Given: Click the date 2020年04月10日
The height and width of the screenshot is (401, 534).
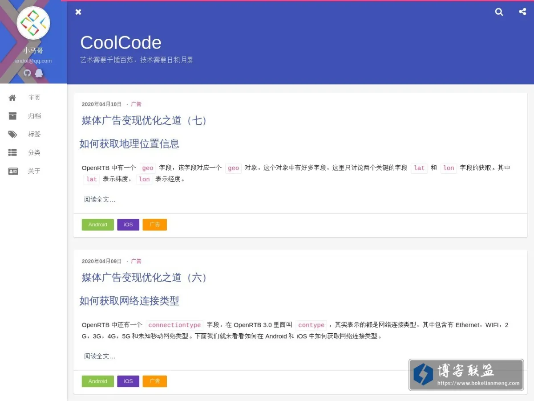Looking at the screenshot, I should [101, 104].
